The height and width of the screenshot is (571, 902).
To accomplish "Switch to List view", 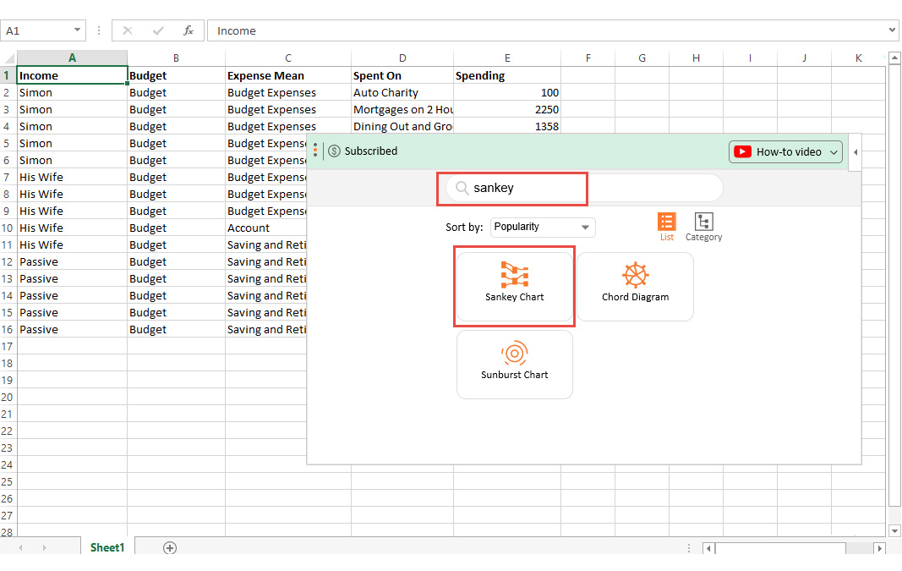I will (x=667, y=227).
